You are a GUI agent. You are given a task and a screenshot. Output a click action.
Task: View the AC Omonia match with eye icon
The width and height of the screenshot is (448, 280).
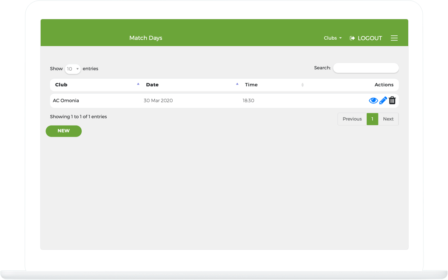tap(373, 101)
